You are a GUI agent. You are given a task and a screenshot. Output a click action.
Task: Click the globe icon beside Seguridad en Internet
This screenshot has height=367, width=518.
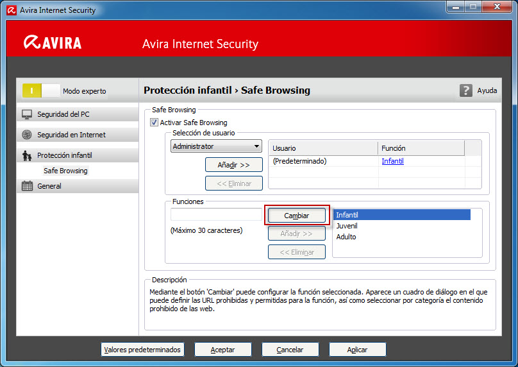tap(27, 135)
